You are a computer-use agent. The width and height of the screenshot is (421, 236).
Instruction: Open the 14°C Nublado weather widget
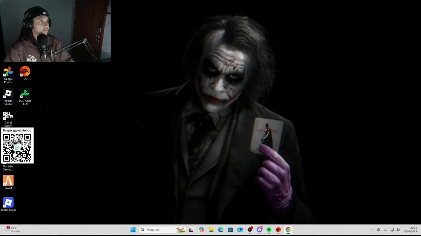[x=13, y=229]
